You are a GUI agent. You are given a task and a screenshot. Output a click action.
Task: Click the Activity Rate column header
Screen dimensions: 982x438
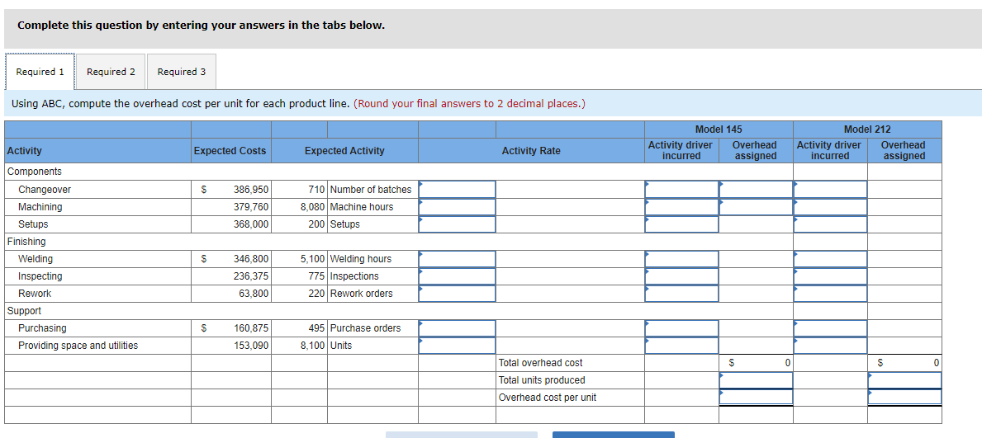click(531, 151)
